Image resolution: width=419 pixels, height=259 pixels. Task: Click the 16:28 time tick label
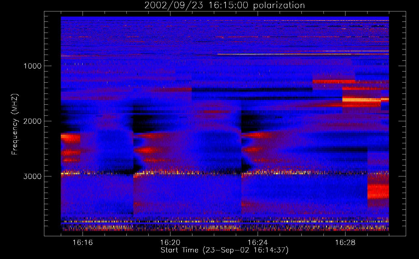click(345, 242)
